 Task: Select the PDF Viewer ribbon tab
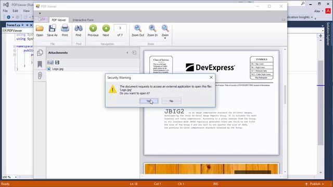click(59, 20)
